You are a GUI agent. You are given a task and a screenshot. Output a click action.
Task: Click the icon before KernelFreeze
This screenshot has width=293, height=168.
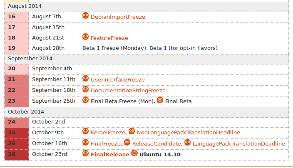point(86,131)
